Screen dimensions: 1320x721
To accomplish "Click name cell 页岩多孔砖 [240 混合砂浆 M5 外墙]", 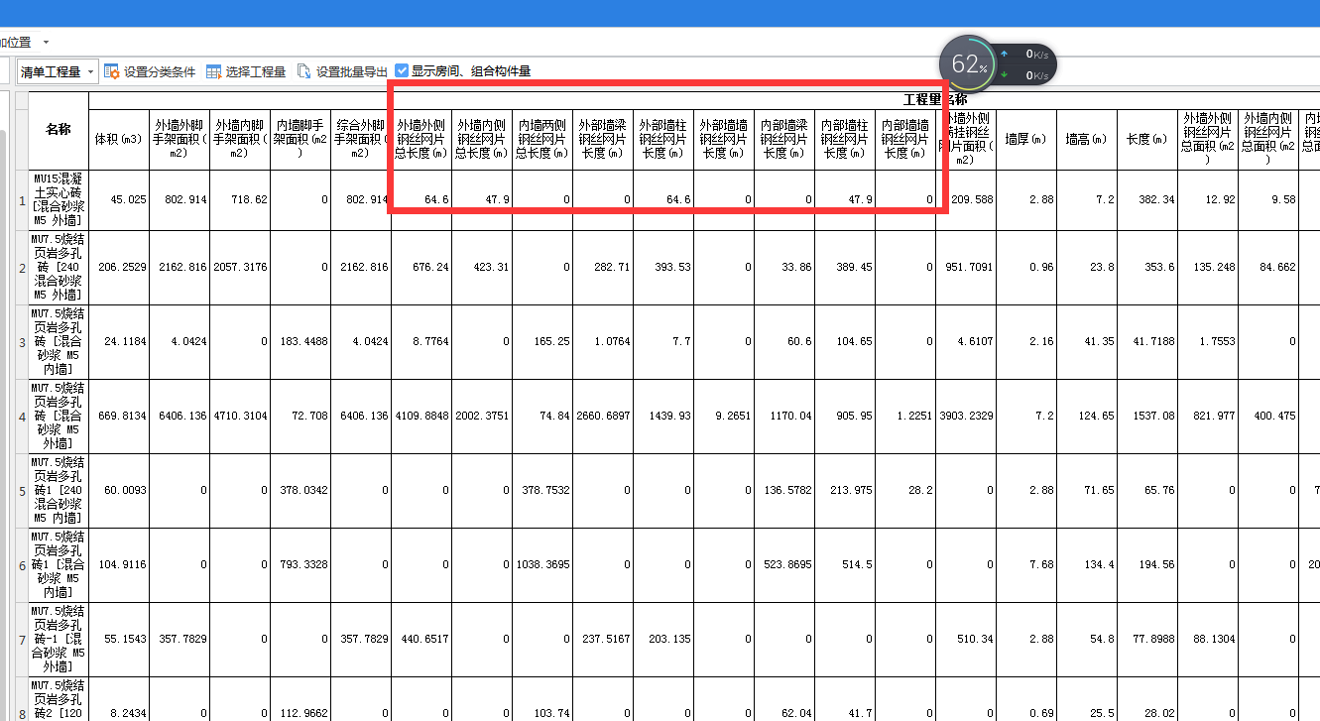I will [59, 268].
